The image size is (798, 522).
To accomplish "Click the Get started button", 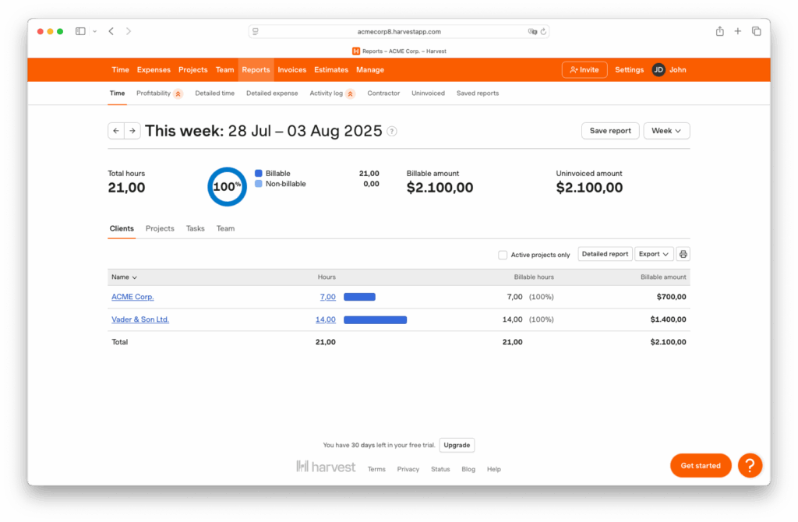I will coord(701,466).
